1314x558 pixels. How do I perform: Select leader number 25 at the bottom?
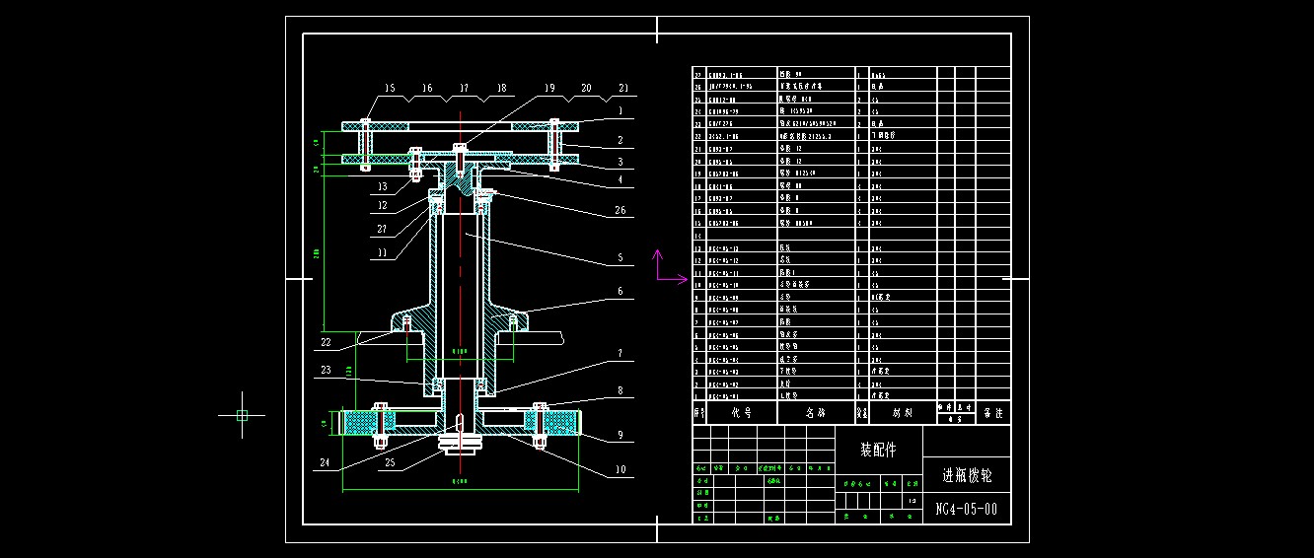click(390, 461)
